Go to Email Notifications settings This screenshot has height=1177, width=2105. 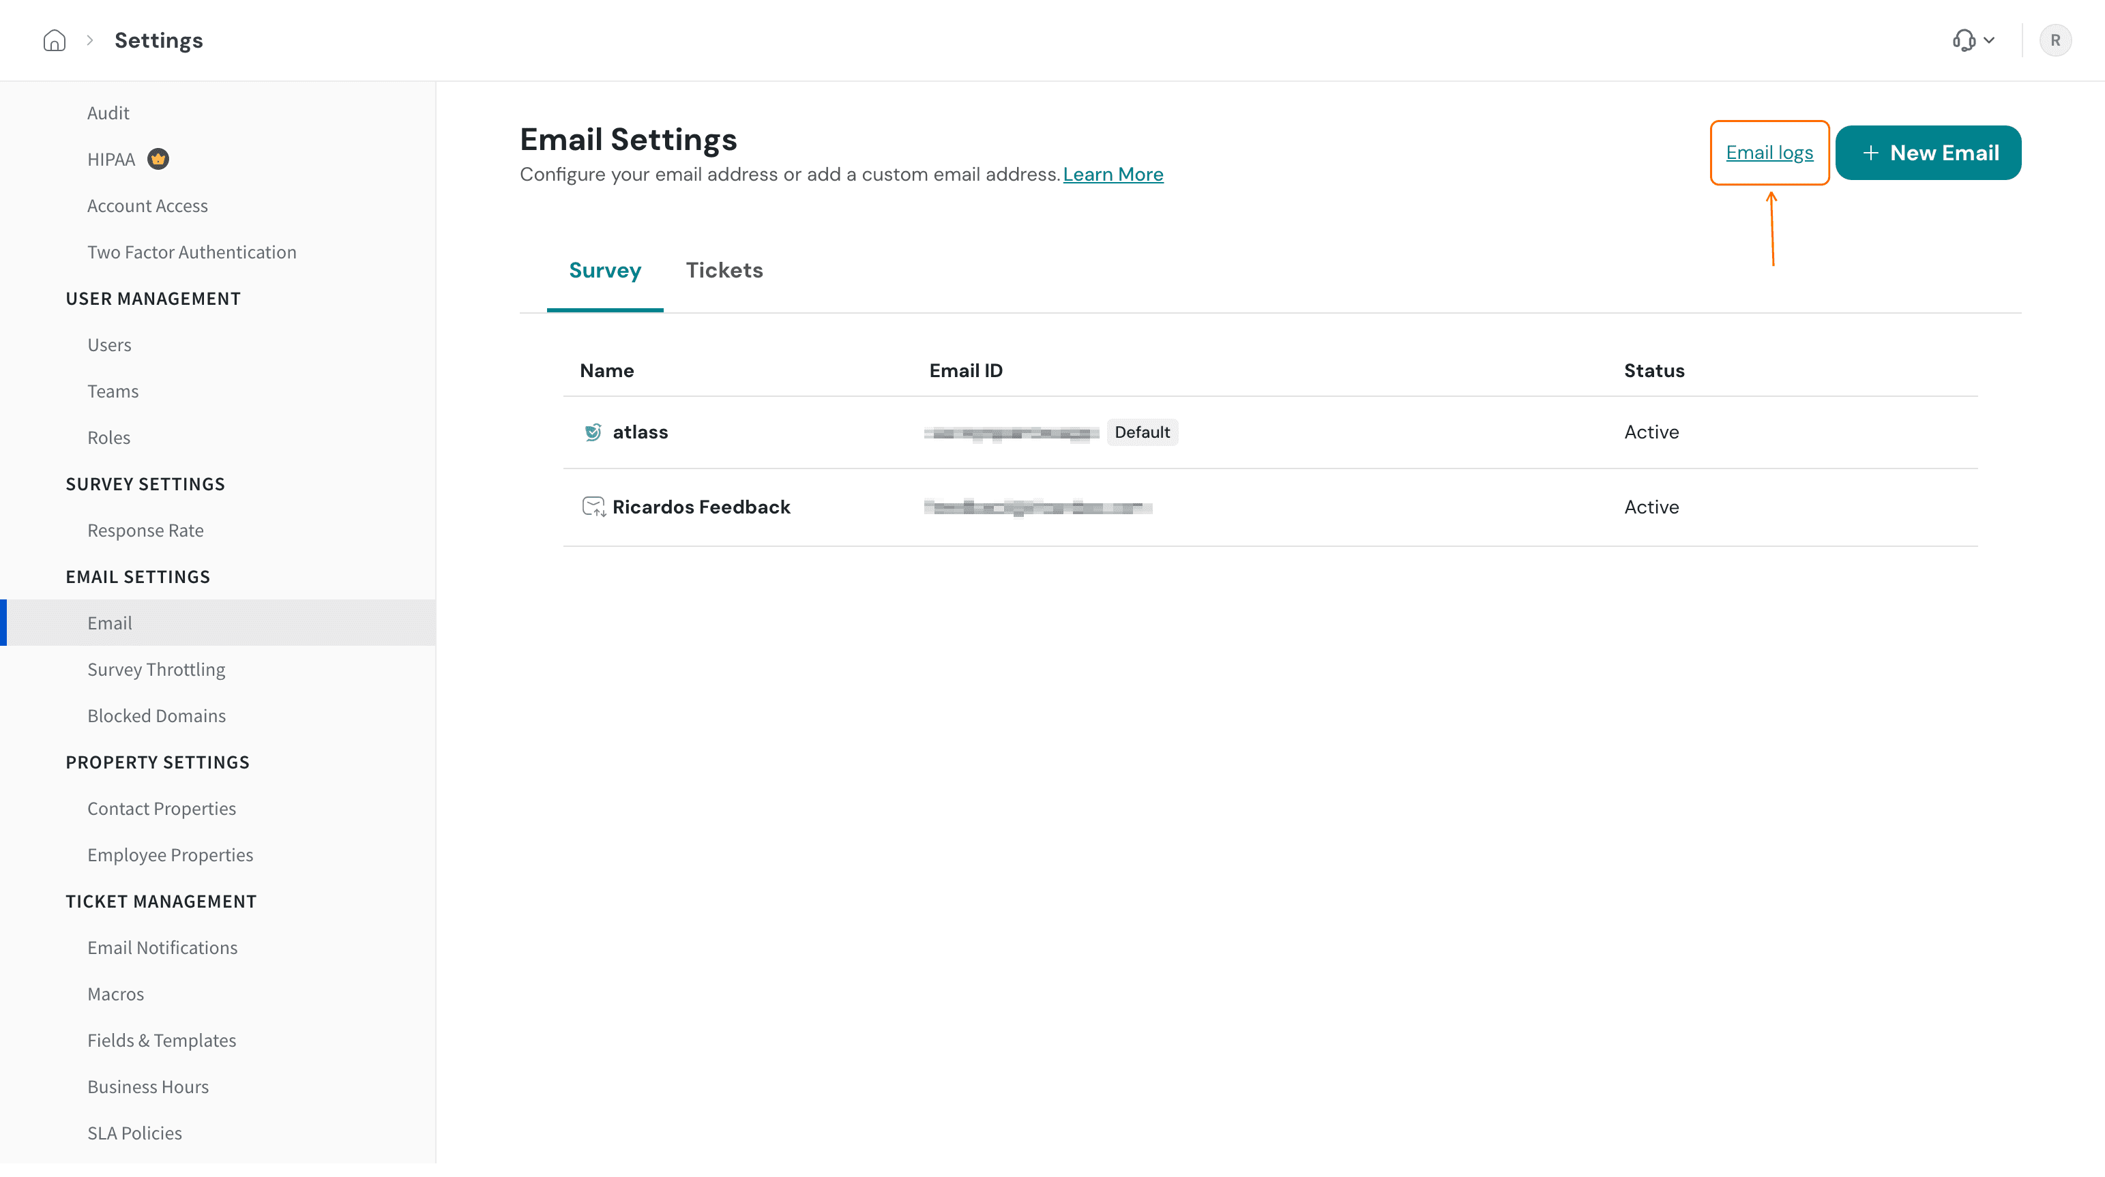162,949
